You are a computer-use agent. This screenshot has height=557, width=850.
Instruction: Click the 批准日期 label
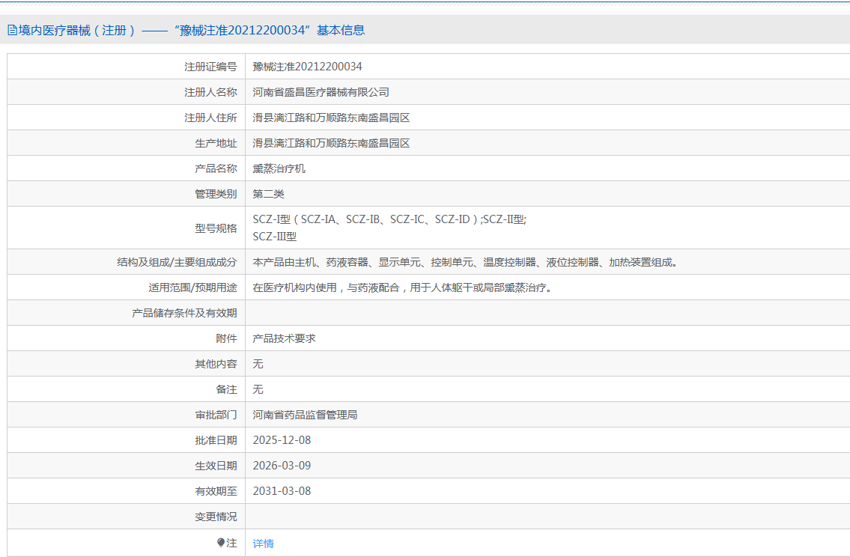pos(216,440)
